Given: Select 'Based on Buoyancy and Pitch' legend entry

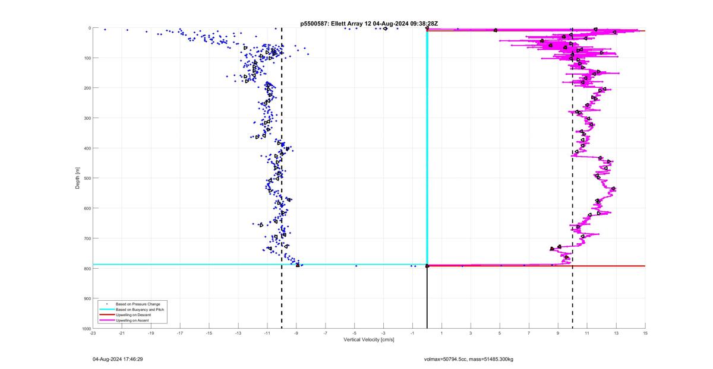Looking at the screenshot, I should click(x=140, y=309).
